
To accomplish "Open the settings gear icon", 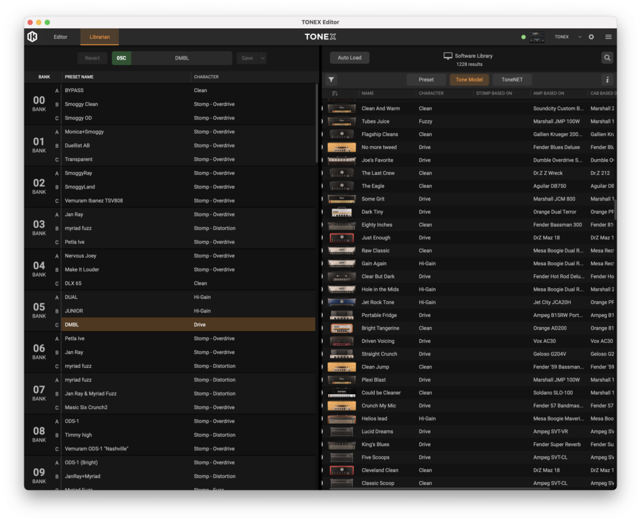I will pos(591,37).
